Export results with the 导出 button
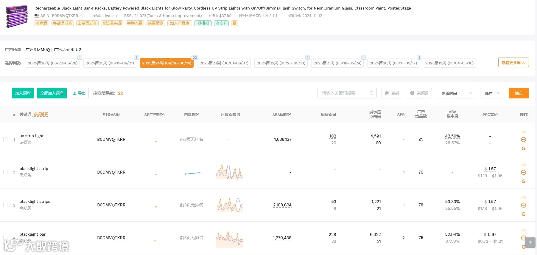Screen dimensions: 537x255 [x=79, y=93]
